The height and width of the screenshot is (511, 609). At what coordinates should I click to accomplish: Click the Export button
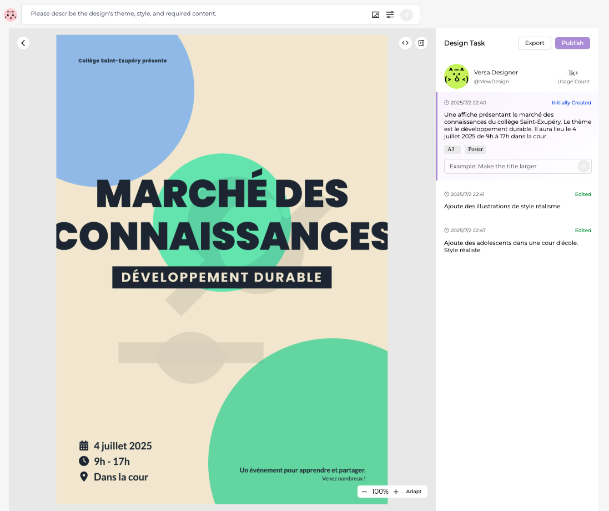535,43
